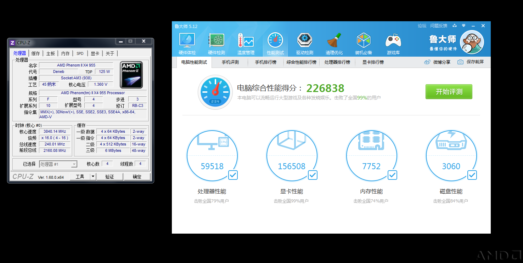This screenshot has height=263, width=523.
Task: Open the Ludashi main menu triangle
Action: point(464,25)
